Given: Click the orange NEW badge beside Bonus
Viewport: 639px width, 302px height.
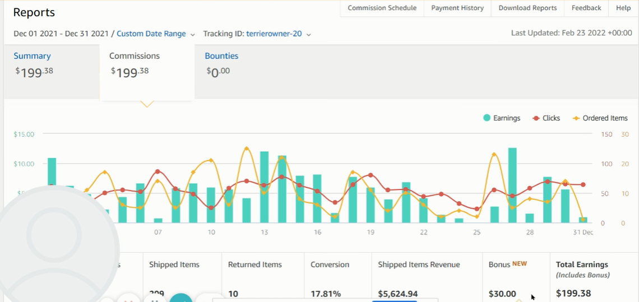Looking at the screenshot, I should [520, 263].
